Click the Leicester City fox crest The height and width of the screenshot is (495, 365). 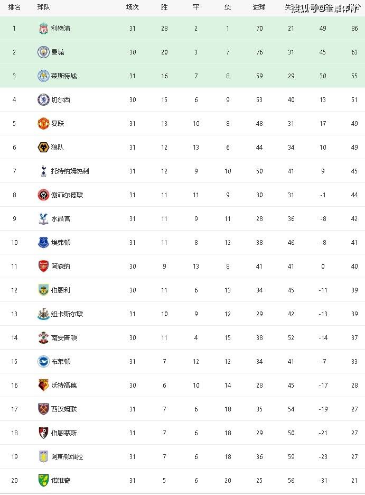tap(43, 76)
